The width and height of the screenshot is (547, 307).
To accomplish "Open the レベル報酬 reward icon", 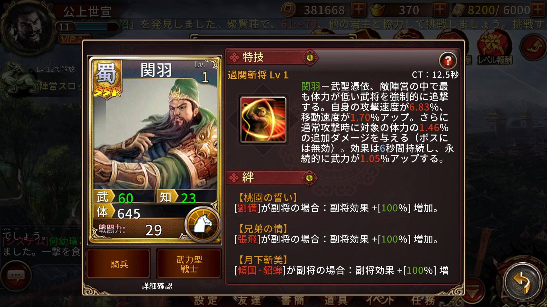I will (495, 50).
